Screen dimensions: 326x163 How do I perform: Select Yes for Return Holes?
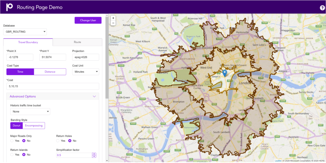[58, 141]
